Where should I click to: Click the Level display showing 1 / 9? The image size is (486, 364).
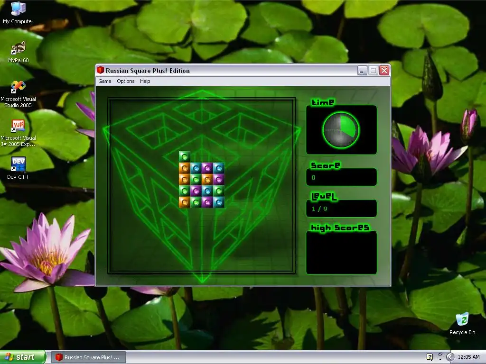click(341, 209)
